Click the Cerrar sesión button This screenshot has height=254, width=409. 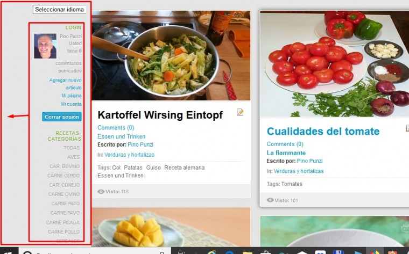tap(62, 117)
